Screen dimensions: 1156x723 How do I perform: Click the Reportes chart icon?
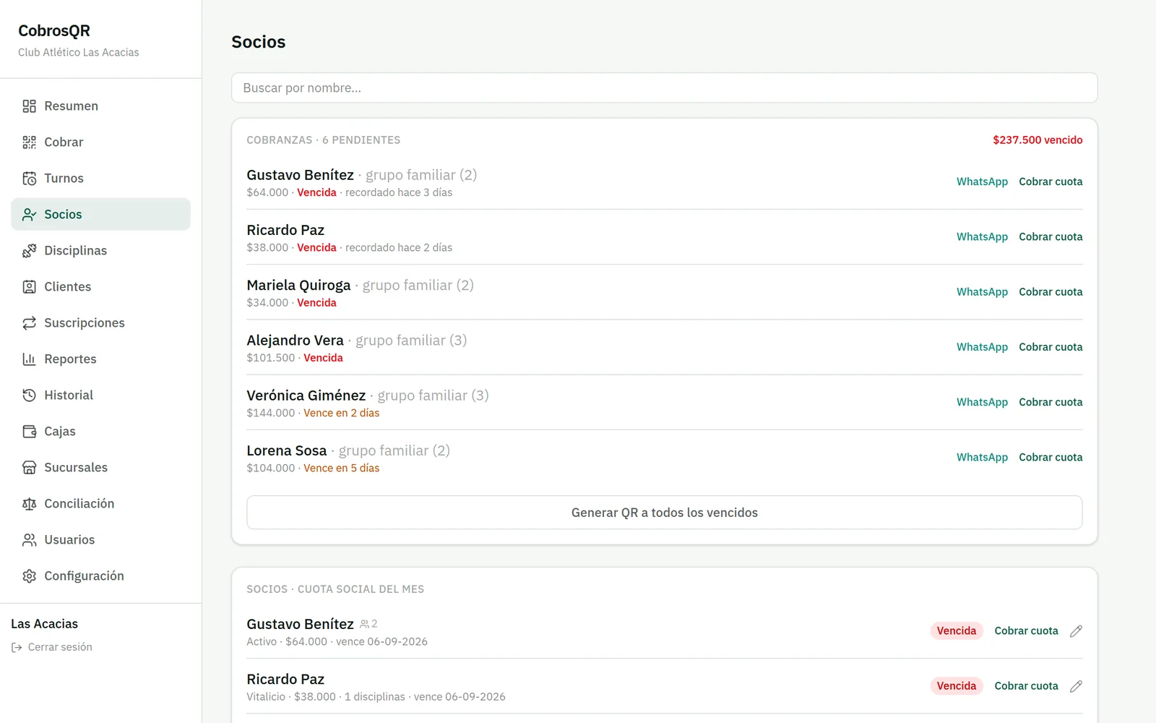pos(29,359)
